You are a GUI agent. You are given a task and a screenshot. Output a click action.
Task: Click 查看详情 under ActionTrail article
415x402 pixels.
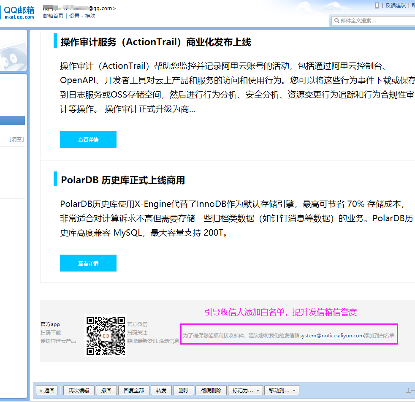(88, 139)
